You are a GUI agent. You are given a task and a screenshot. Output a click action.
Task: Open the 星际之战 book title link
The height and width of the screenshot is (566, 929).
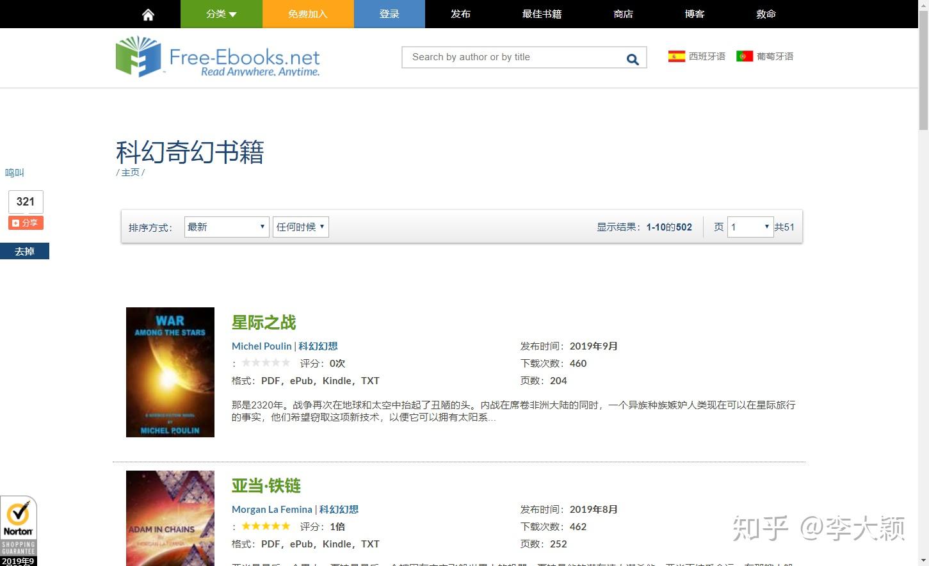(x=264, y=323)
